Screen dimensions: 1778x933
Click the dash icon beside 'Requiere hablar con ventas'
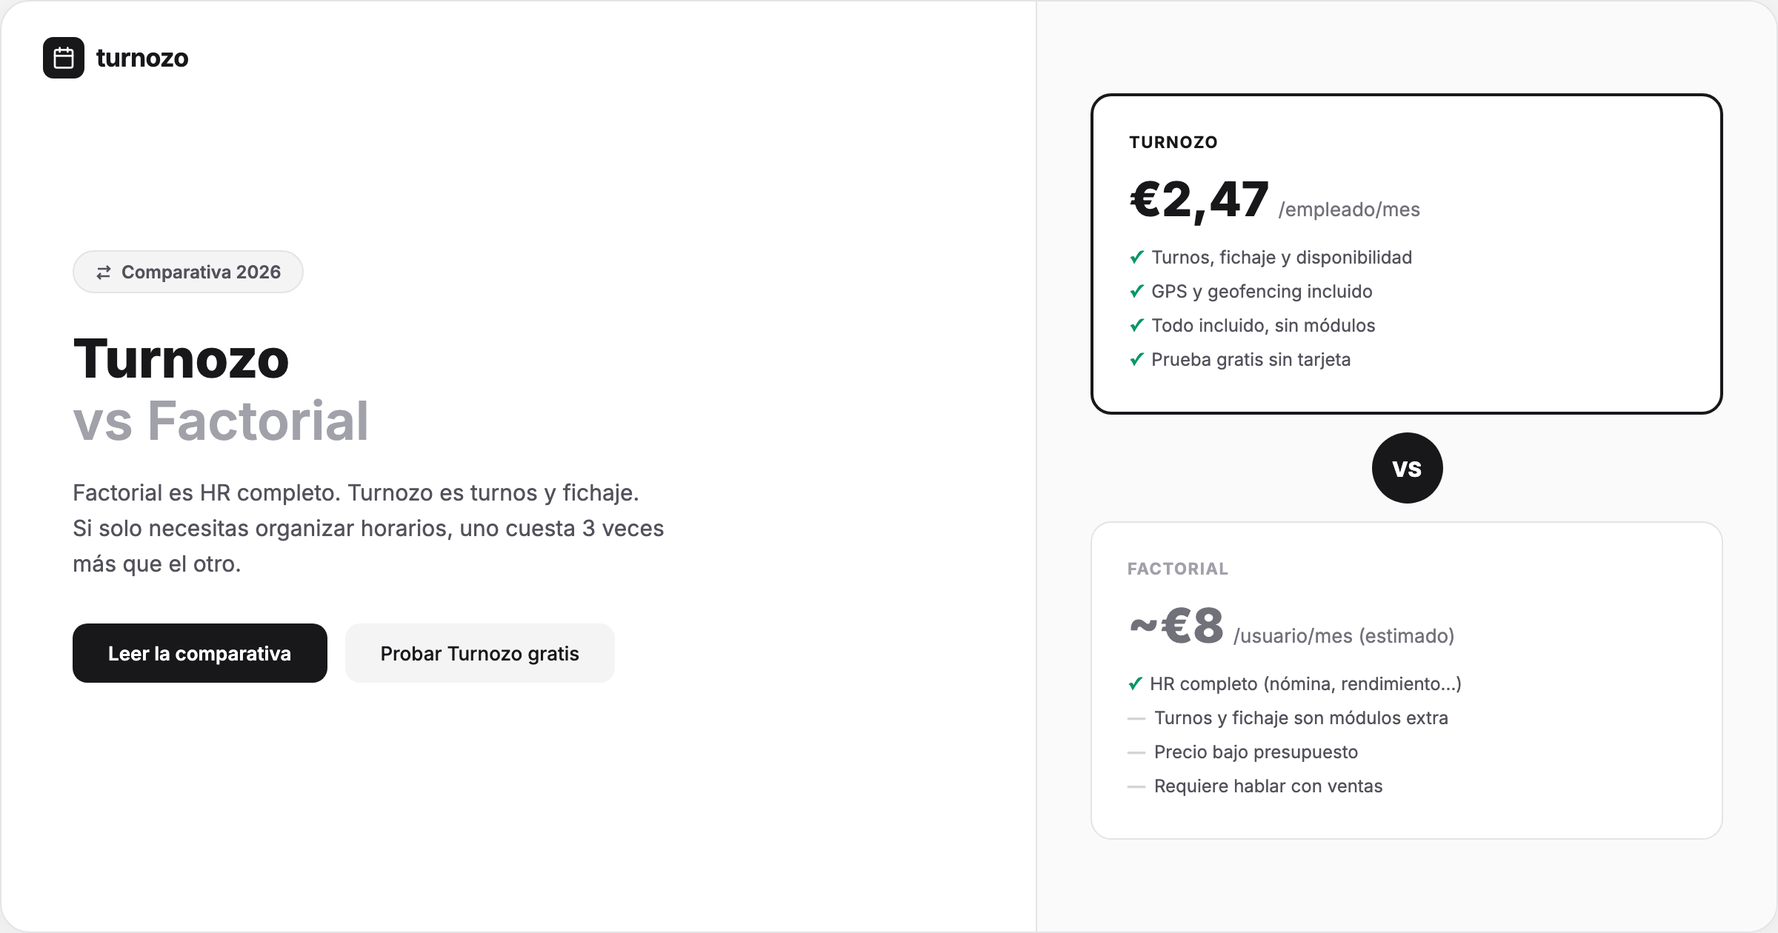[x=1135, y=786]
